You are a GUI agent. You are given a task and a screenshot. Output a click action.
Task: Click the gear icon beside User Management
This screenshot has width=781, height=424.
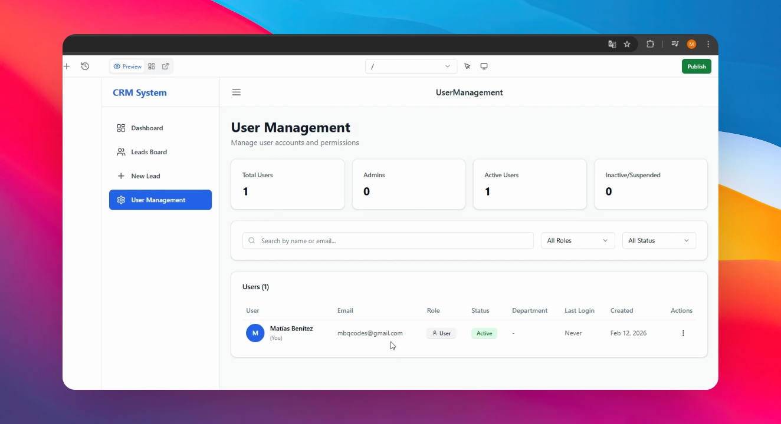coord(121,200)
